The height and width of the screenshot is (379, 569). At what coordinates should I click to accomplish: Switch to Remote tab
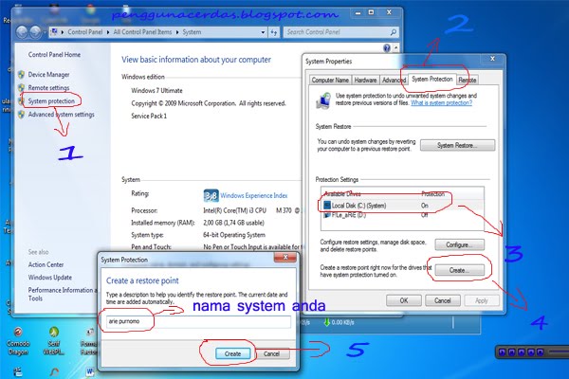[x=467, y=81]
